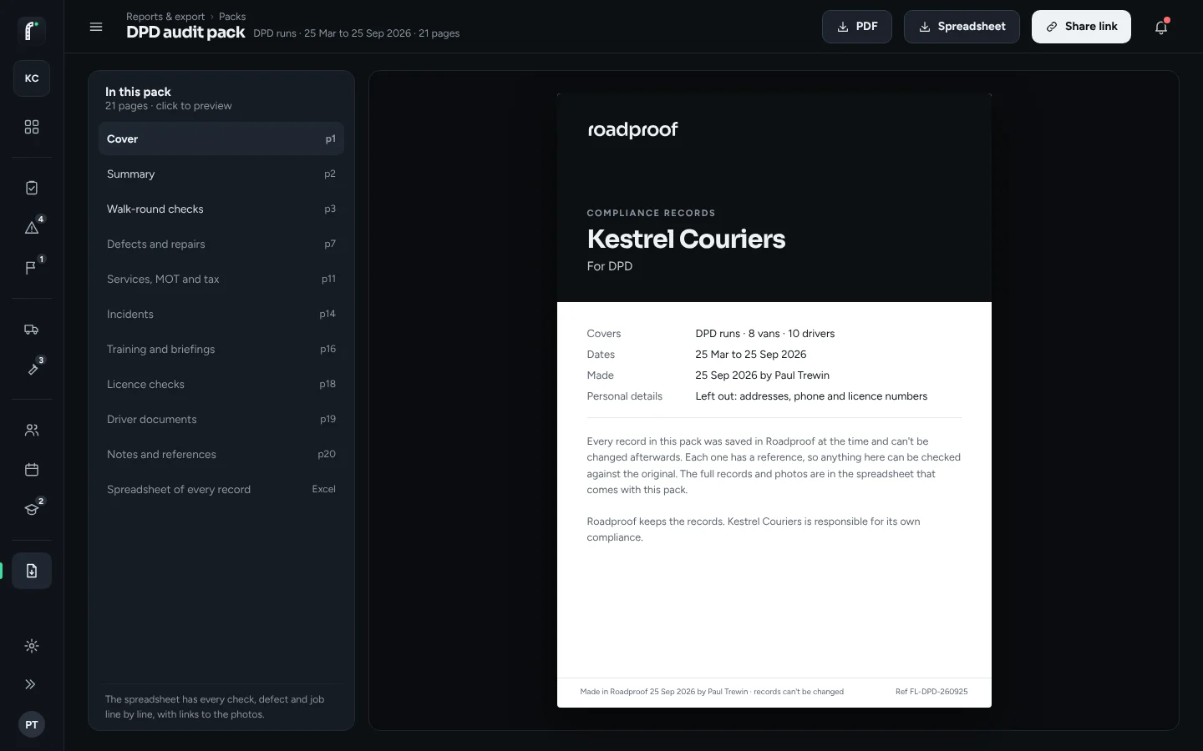Screen dimensions: 1203x751
Task: Open the flag icon with badge 1
Action: (x=32, y=268)
